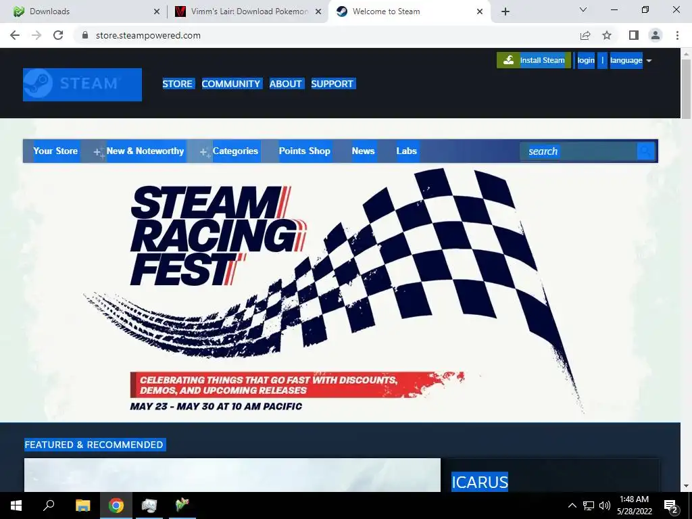This screenshot has height=519, width=692.
Task: Open the ABOUT page link
Action: 286,84
